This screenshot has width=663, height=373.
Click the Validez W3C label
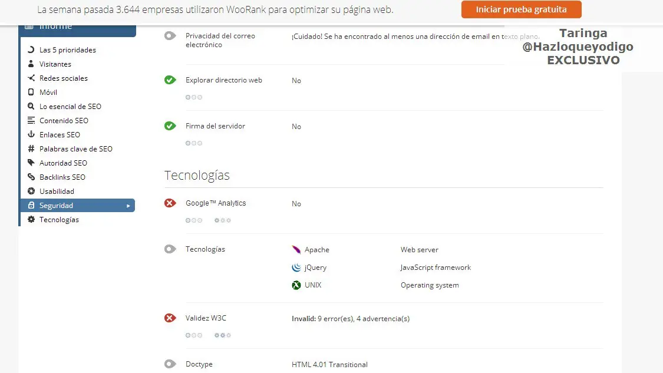click(x=206, y=318)
